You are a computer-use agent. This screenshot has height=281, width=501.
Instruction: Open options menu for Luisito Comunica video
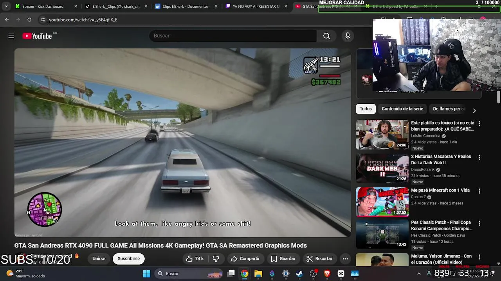click(479, 124)
